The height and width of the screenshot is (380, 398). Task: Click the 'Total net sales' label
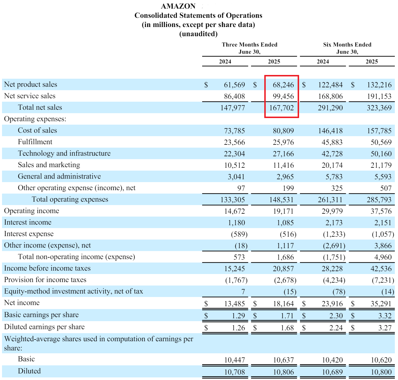(40, 107)
